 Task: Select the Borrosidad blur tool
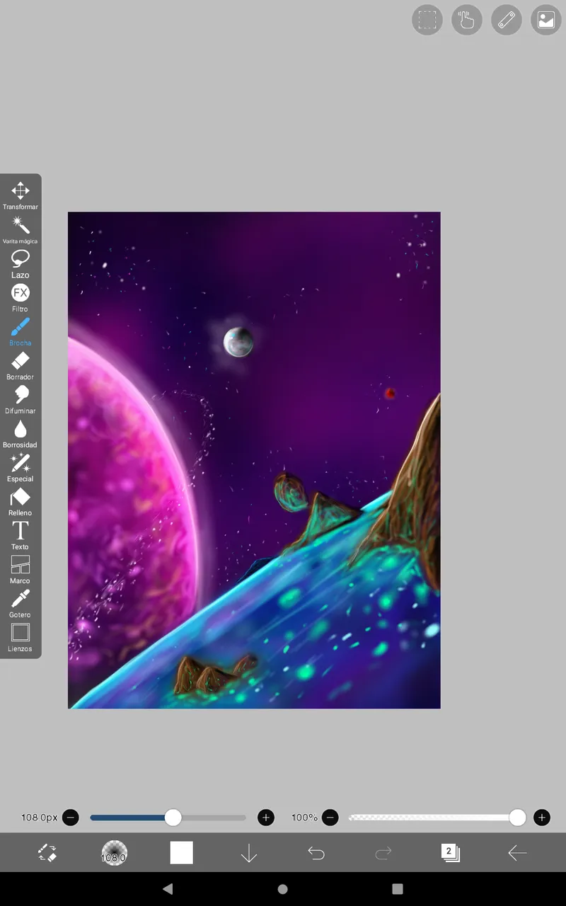click(21, 434)
